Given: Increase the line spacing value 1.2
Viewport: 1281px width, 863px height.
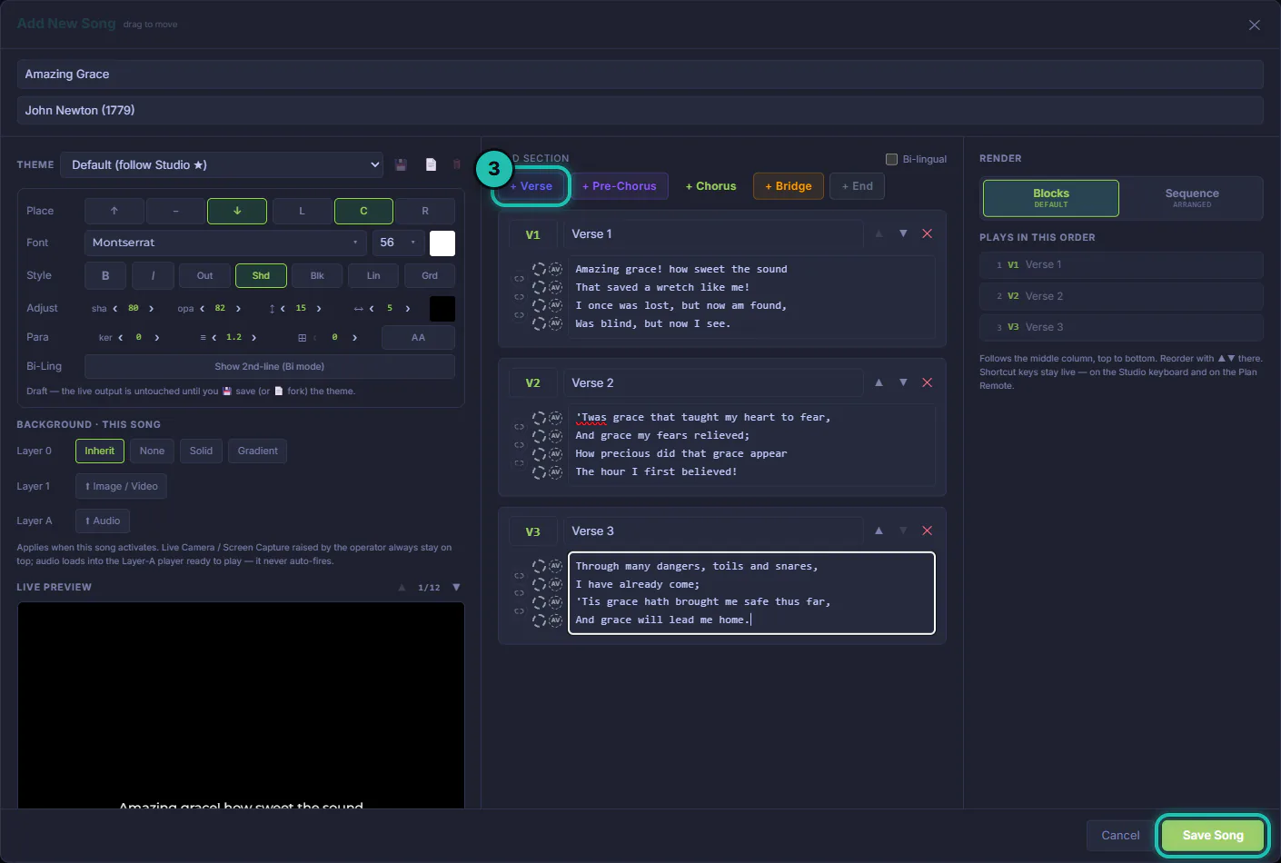Looking at the screenshot, I should [x=253, y=338].
